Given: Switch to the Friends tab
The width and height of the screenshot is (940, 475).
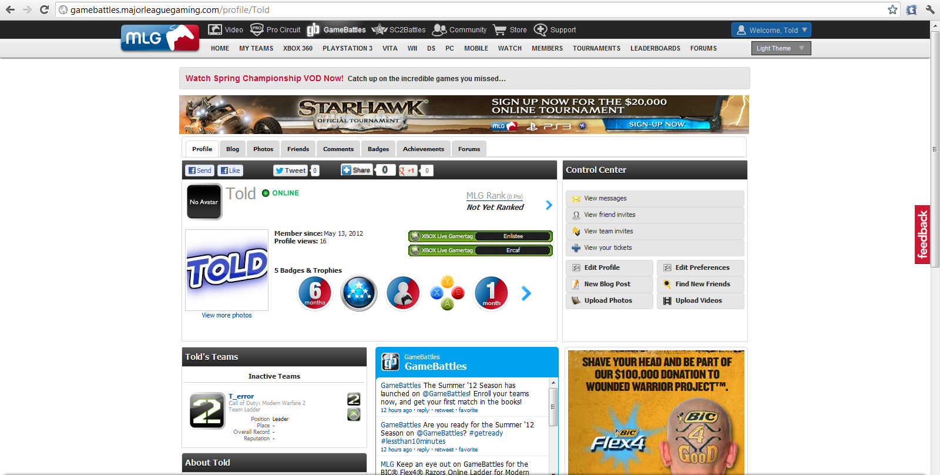Looking at the screenshot, I should pyautogui.click(x=298, y=149).
